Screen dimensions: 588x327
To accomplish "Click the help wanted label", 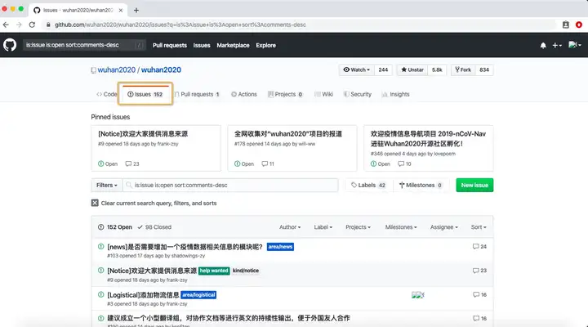I will coord(214,271).
